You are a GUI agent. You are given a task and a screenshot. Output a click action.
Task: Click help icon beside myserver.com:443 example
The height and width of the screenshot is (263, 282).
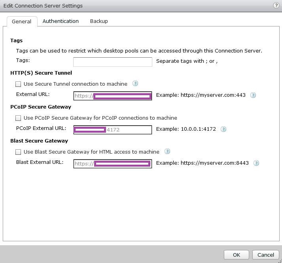(x=253, y=95)
